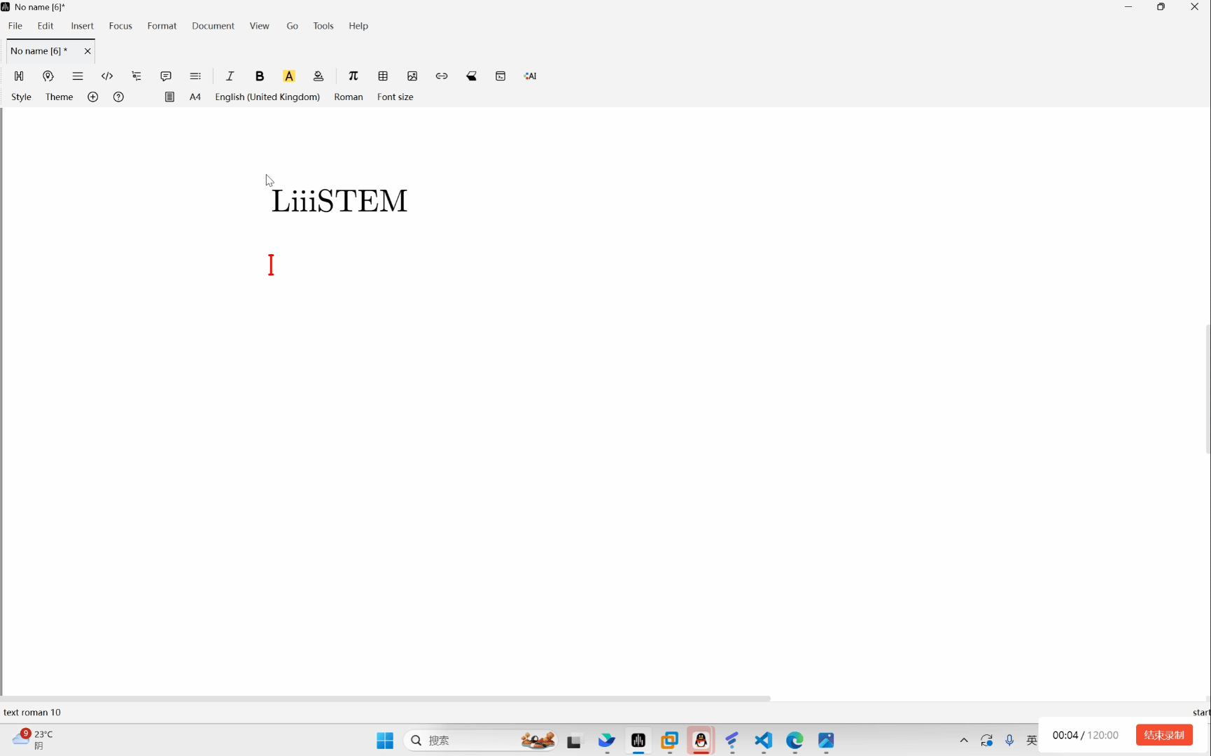The width and height of the screenshot is (1211, 756).
Task: Open the Style dropdown
Action: pyautogui.click(x=21, y=97)
